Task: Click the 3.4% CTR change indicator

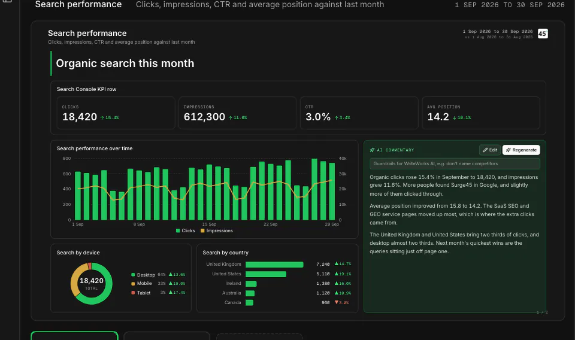Action: coord(342,118)
